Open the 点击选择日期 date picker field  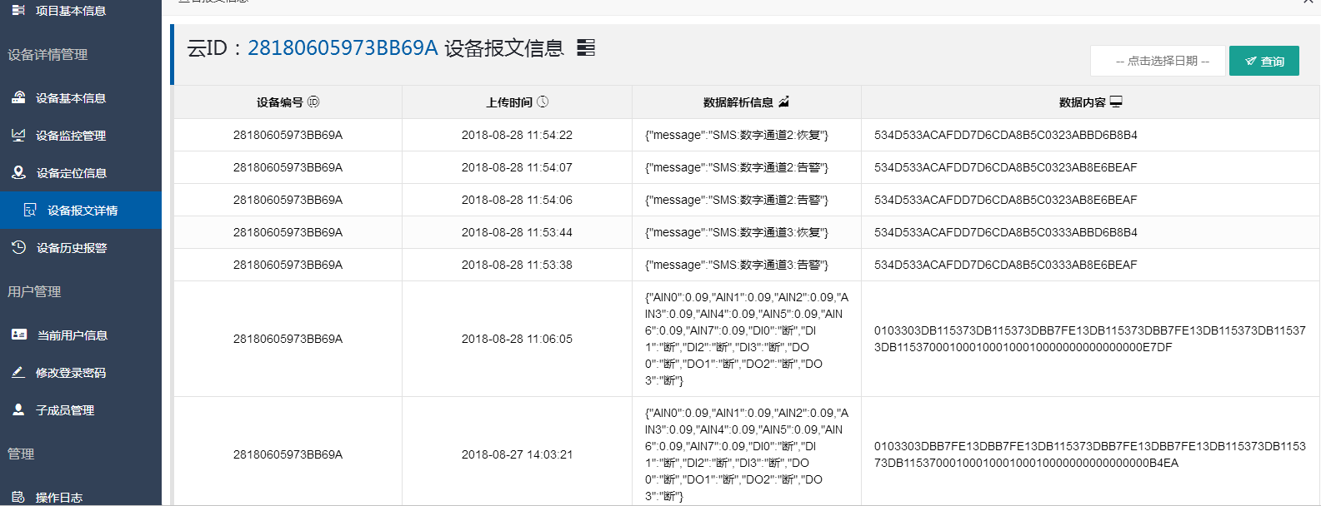coord(1158,61)
